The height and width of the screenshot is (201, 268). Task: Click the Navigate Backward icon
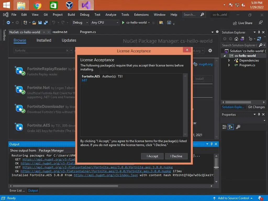pyautogui.click(x=8, y=23)
